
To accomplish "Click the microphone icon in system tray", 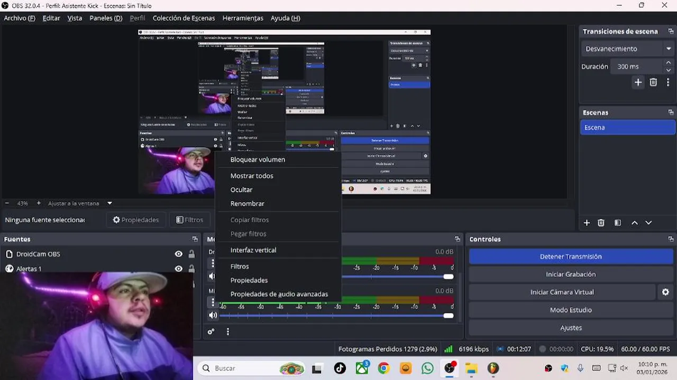I will point(580,368).
